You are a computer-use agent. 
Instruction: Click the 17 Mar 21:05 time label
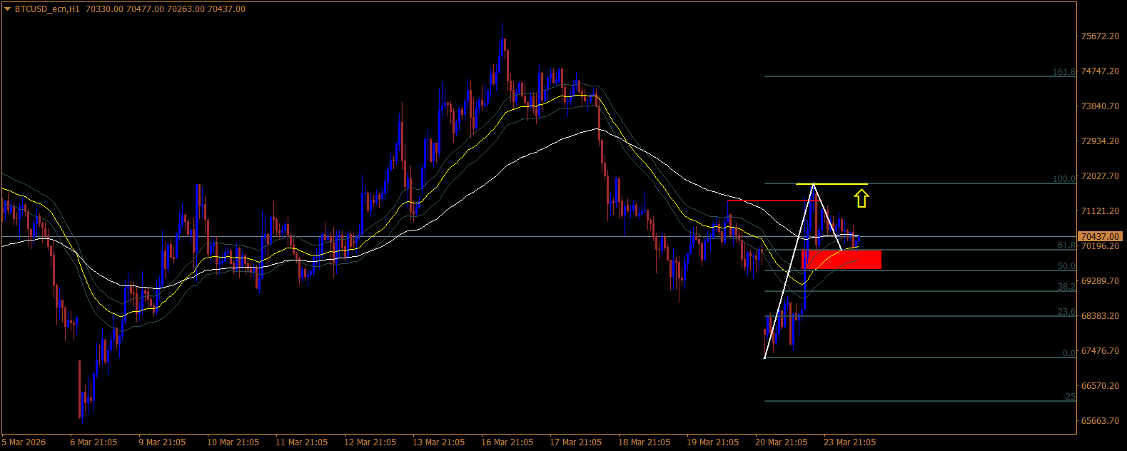pyautogui.click(x=576, y=442)
